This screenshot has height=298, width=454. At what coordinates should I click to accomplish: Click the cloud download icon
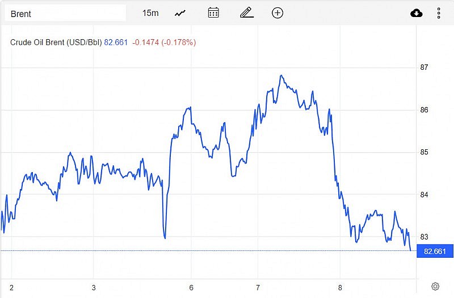click(x=417, y=13)
